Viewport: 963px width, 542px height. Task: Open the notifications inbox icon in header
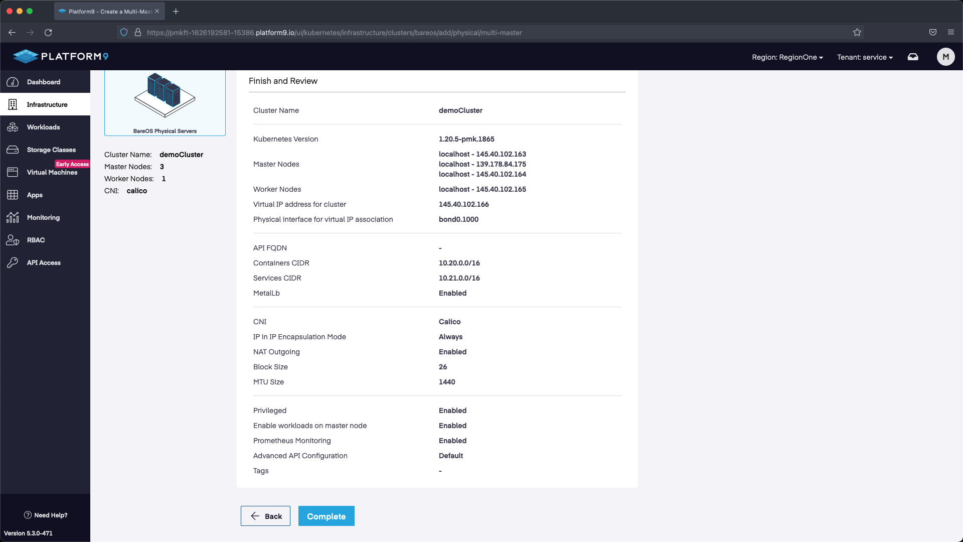coord(913,57)
